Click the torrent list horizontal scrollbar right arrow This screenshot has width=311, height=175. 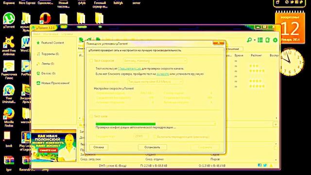(x=276, y=118)
